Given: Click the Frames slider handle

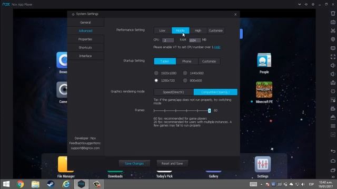Looking at the screenshot, I should pos(210,111).
